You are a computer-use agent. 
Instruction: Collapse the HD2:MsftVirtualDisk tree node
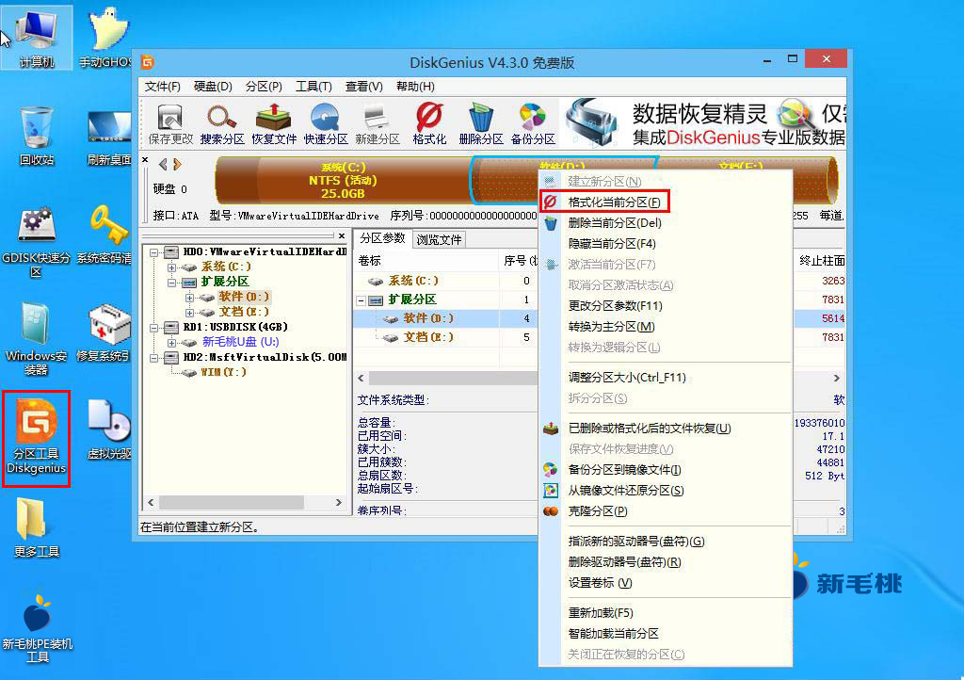(x=153, y=358)
